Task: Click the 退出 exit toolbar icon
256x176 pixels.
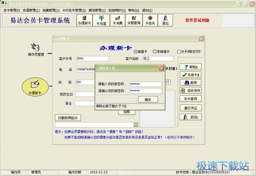Action: [165, 20]
